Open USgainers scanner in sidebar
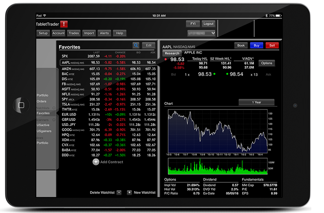Screen dimensions: 324x213 [x=44, y=131]
